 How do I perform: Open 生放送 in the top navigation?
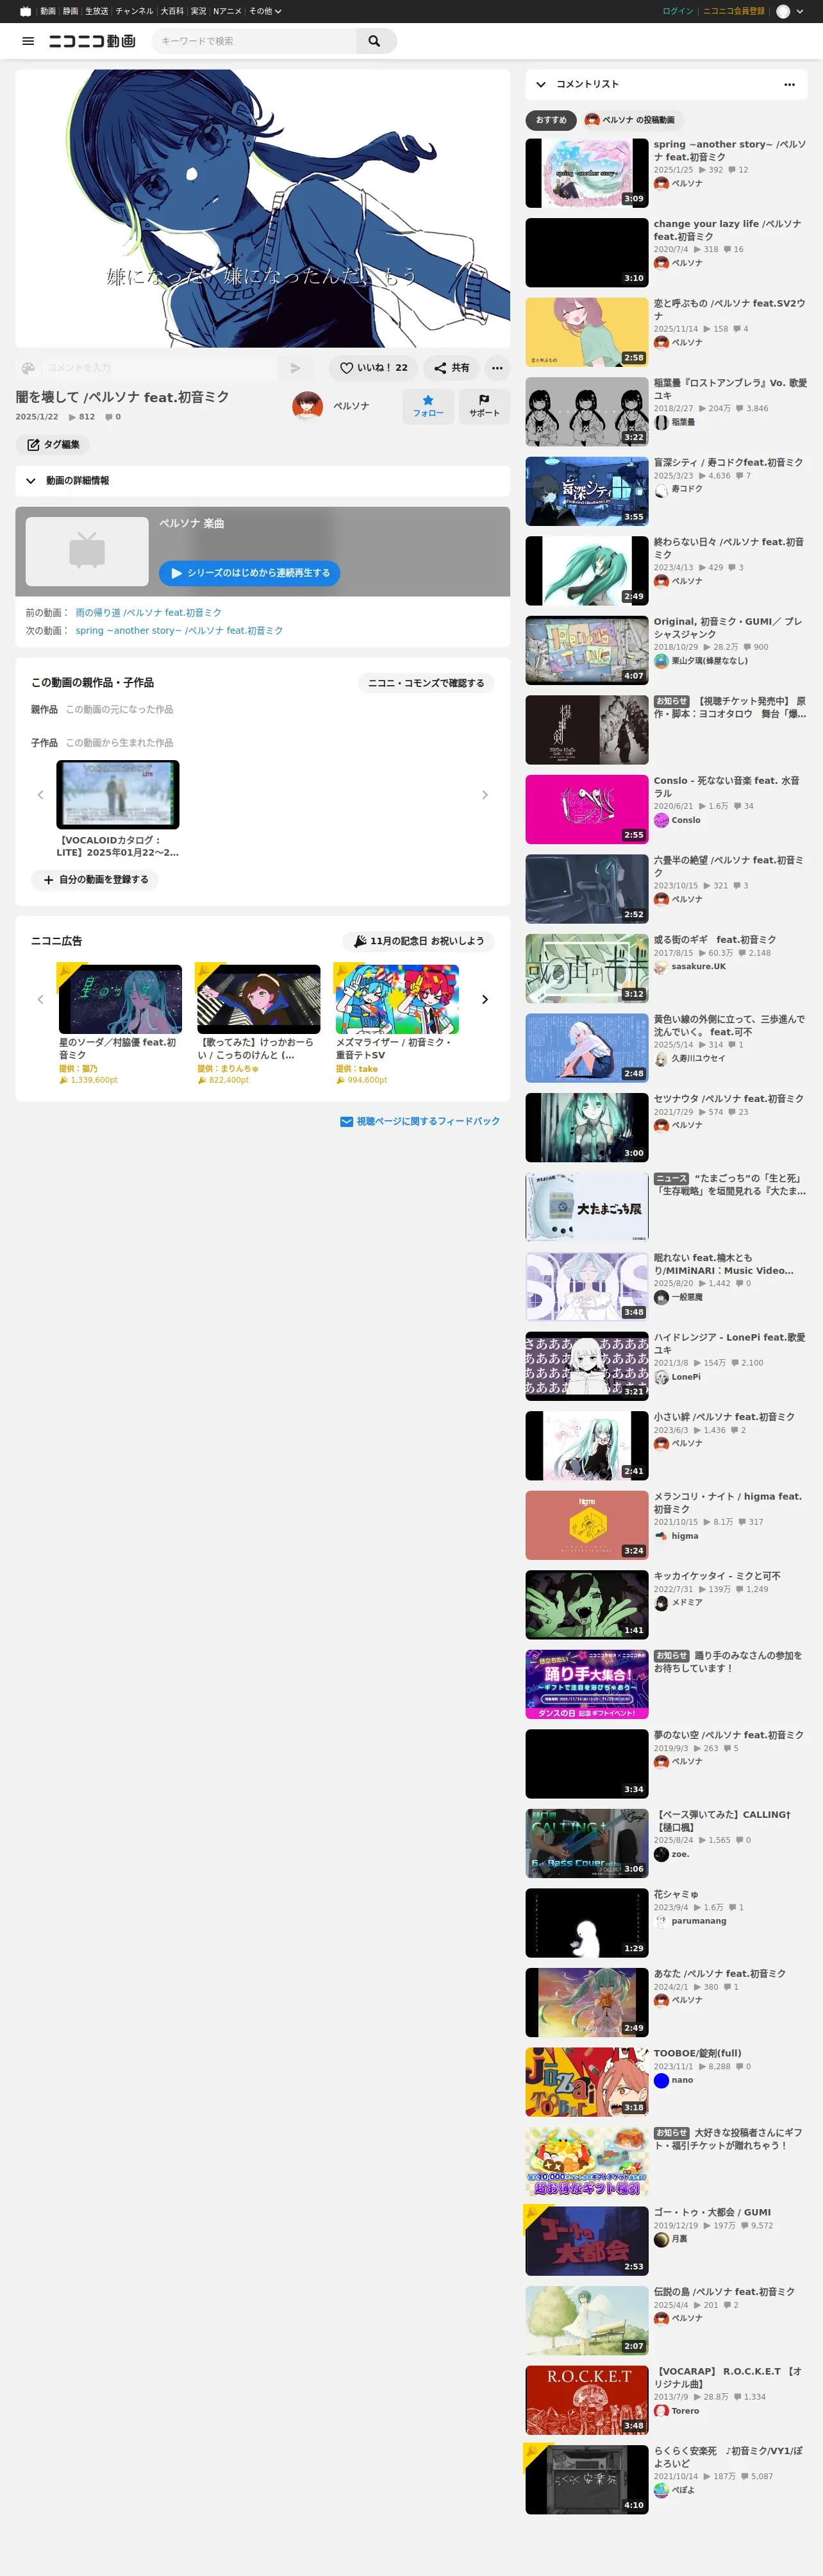pos(97,11)
